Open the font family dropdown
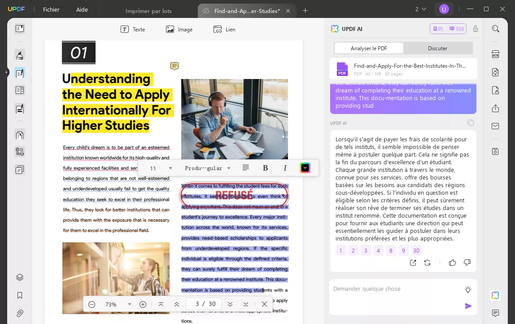 208,168
